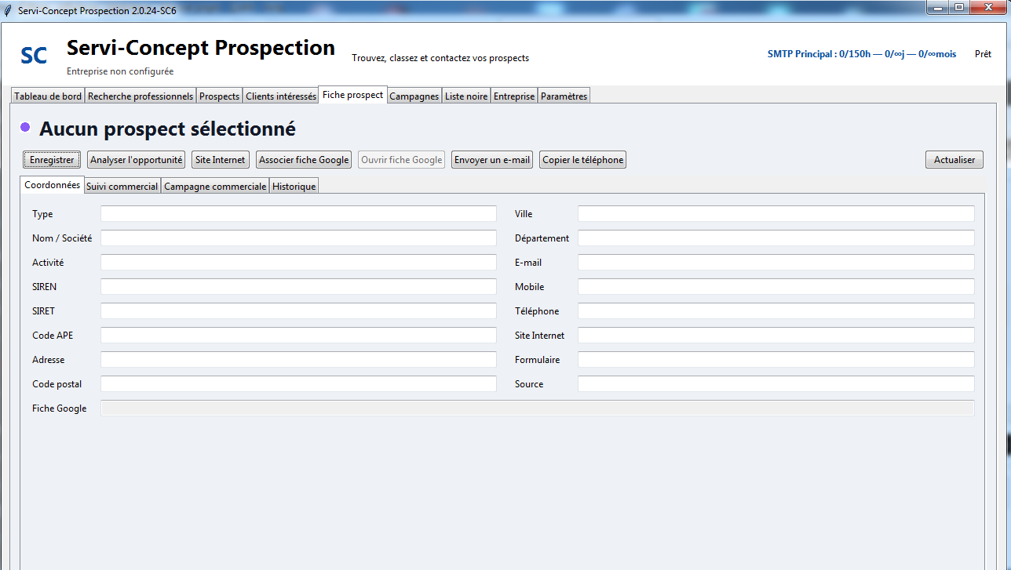The height and width of the screenshot is (570, 1011).
Task: Click Associer fiche Google button
Action: coord(304,160)
